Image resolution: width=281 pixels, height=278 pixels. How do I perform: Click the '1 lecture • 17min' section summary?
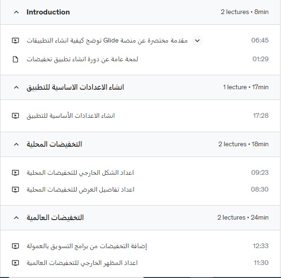click(245, 87)
